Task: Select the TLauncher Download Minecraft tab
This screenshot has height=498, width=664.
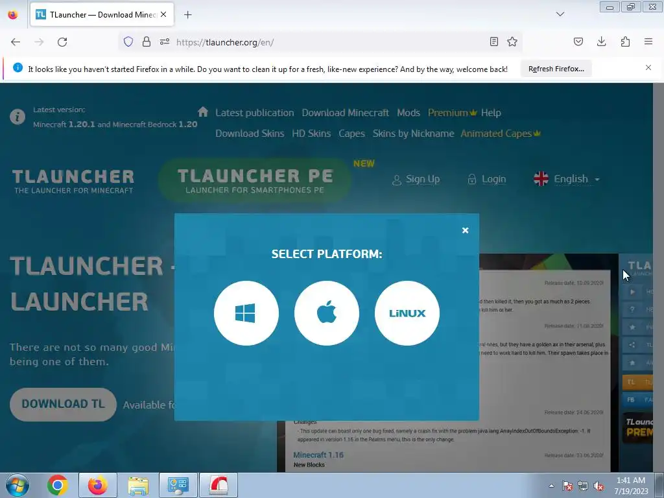Action: [x=102, y=14]
